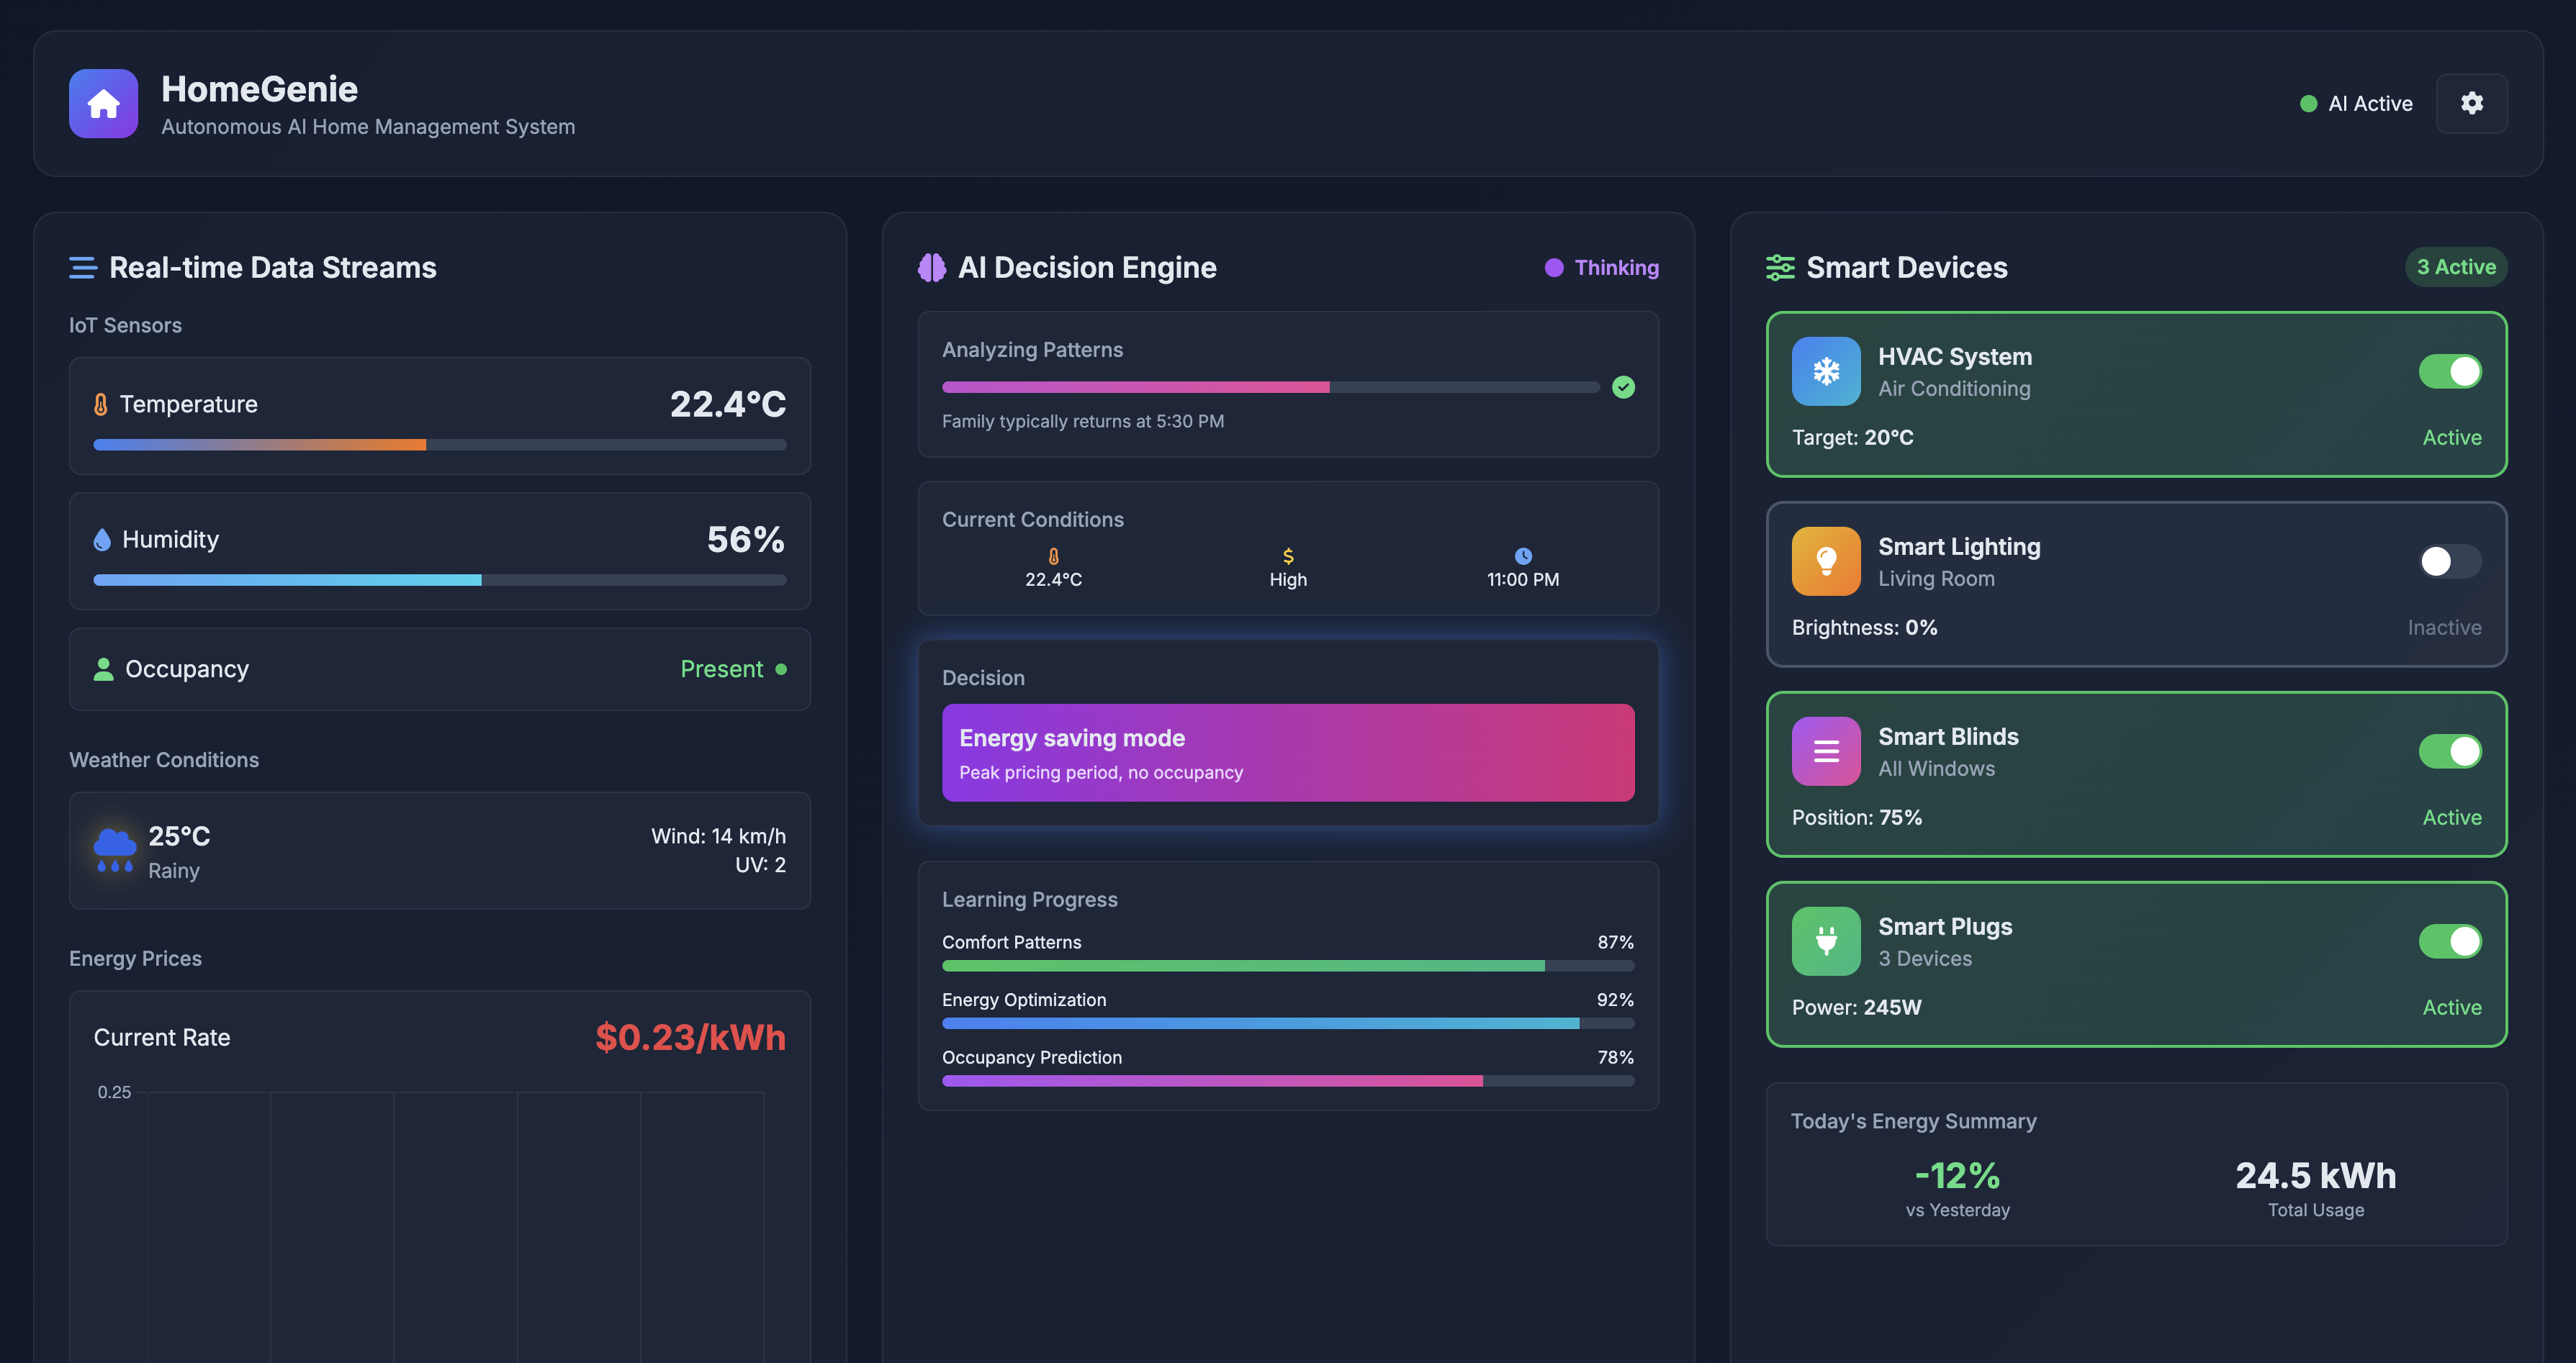Image resolution: width=2576 pixels, height=1363 pixels.
Task: Disable the Smart Blinds toggle
Action: [x=2449, y=751]
